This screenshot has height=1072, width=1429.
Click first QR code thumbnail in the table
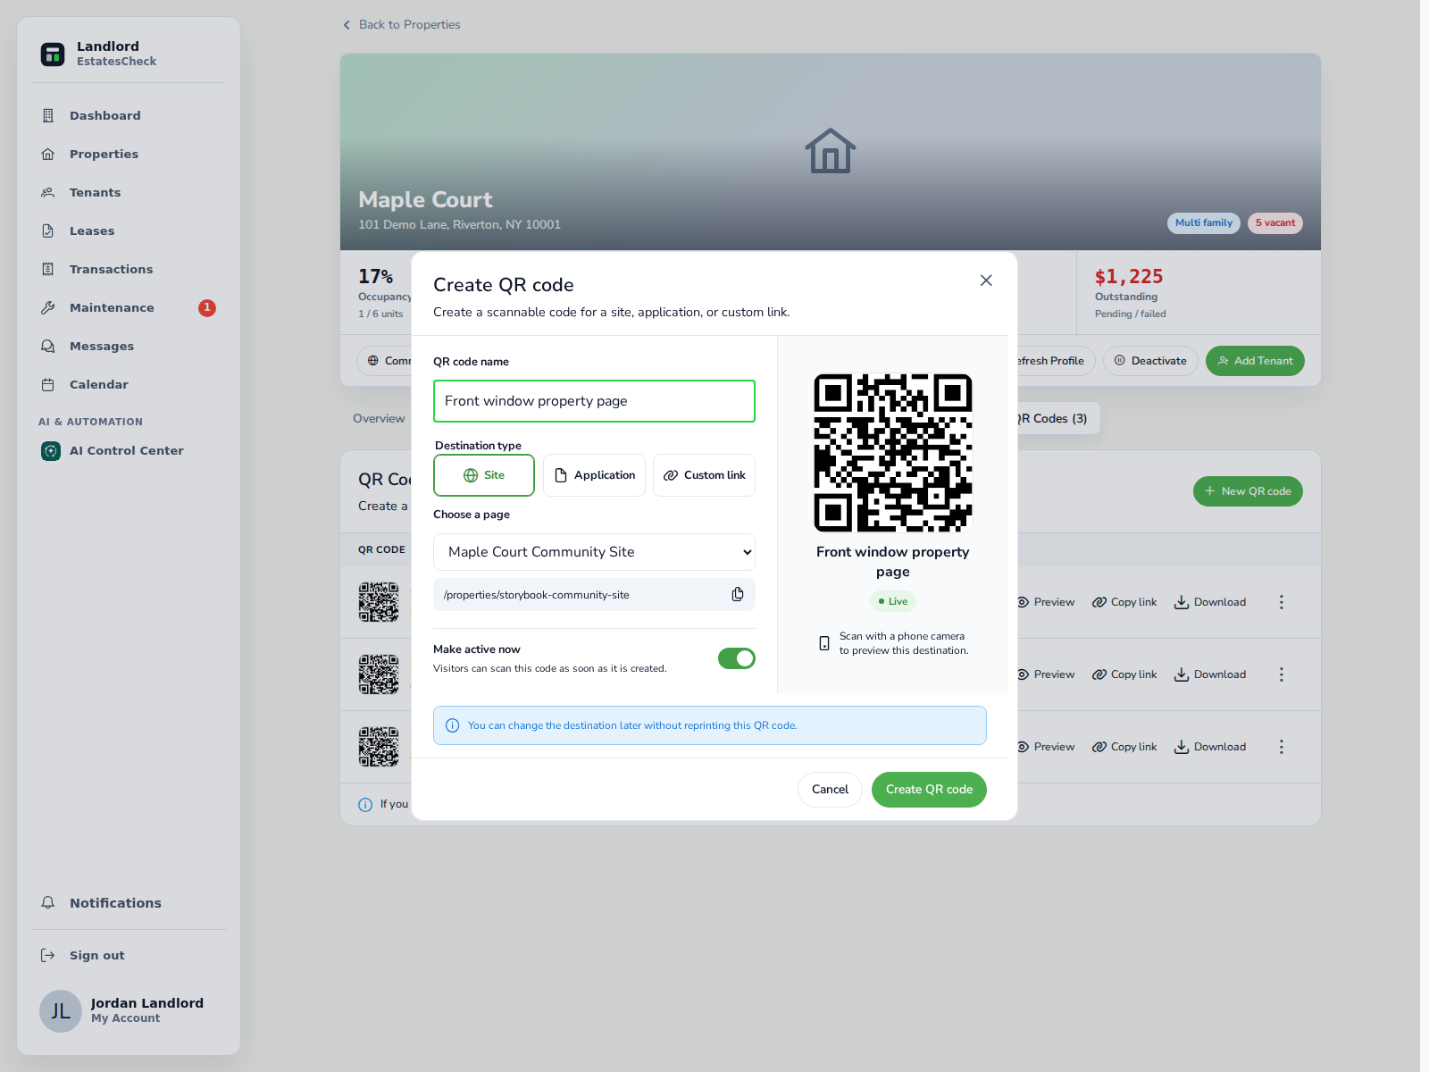379,602
